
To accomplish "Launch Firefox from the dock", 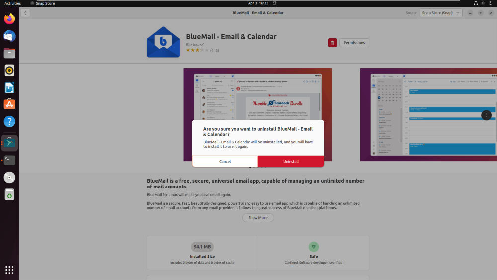I will [9, 19].
